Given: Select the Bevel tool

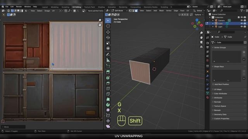Looking at the screenshot, I should [x=108, y=83].
